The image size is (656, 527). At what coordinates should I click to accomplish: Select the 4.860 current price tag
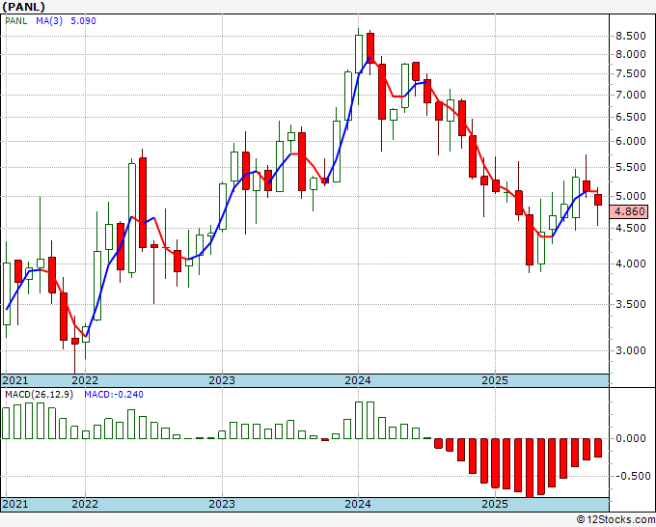point(628,211)
